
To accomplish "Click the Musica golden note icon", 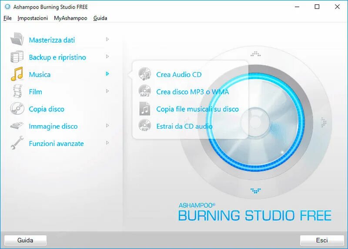I will (x=17, y=74).
